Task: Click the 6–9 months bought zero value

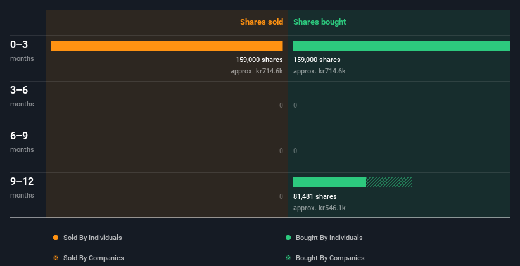Action: (x=295, y=151)
